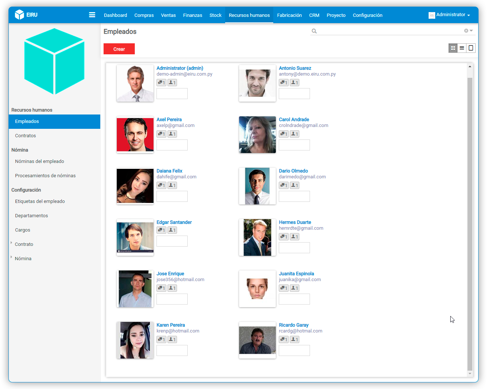Open Hermes Duarte employee record
Viewport: 487px width, 389px height.
click(x=295, y=222)
